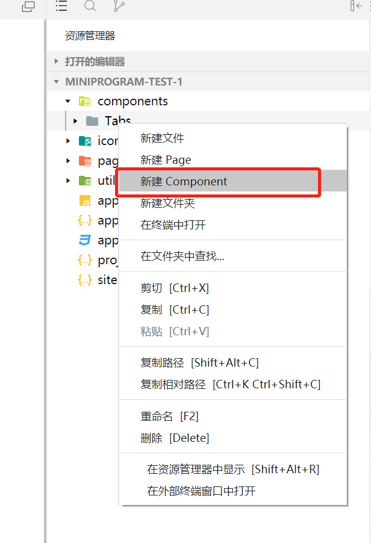Click the blue CSS-style app file icon
The width and height of the screenshot is (371, 543).
click(x=85, y=240)
